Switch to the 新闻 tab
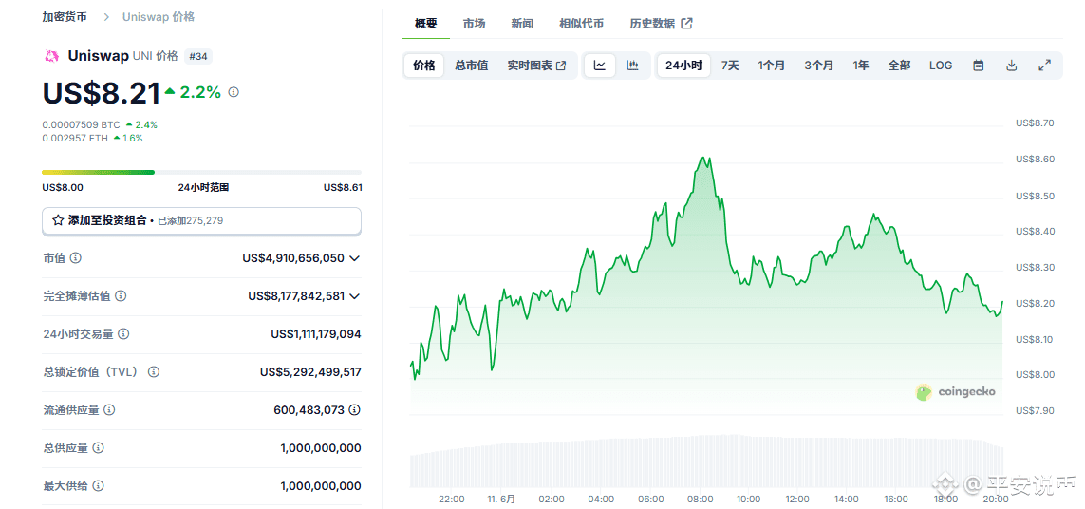The width and height of the screenshot is (1085, 509). 522,24
